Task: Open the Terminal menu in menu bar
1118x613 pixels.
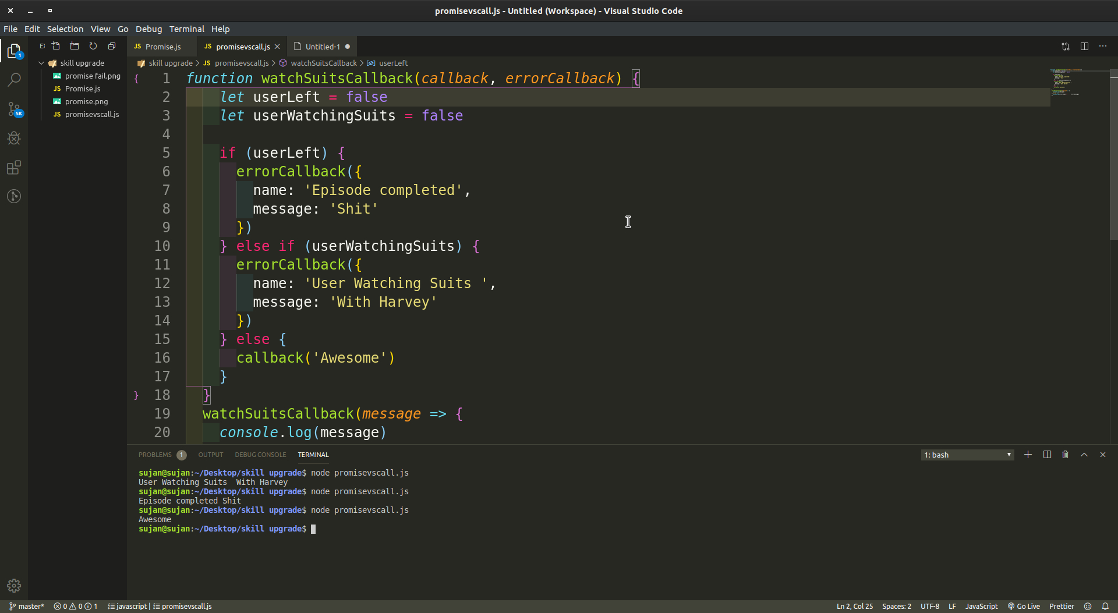Action: (x=186, y=29)
